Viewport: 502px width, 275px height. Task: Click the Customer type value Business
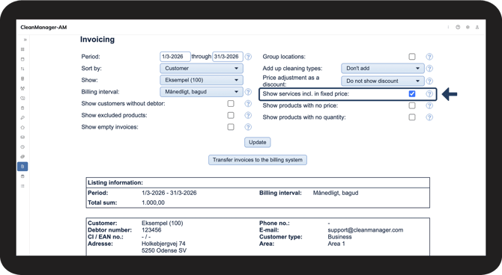tap(339, 237)
